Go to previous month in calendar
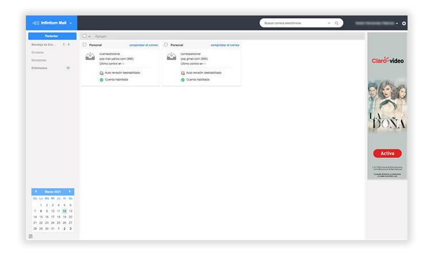Image resolution: width=434 pixels, height=255 pixels. [x=36, y=191]
